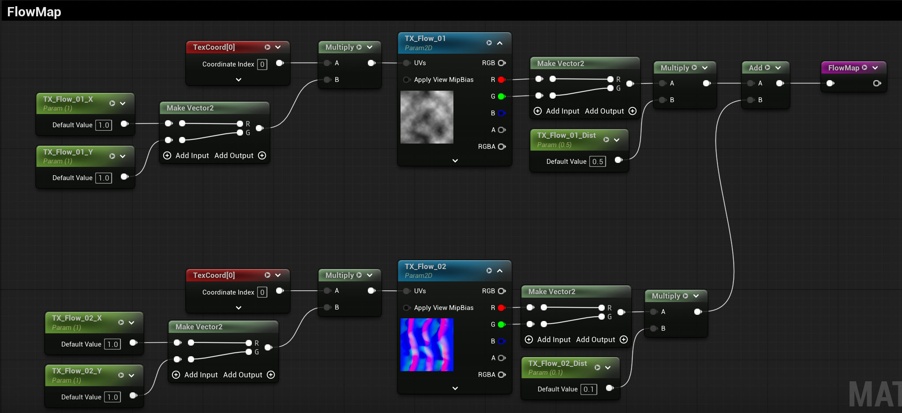Click Add Input on bottom-left Make Vector2
Viewport: 902px width, 413px height.
click(195, 375)
